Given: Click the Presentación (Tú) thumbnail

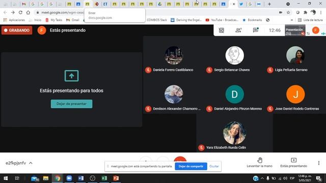Looking at the screenshot, I should (295, 30).
